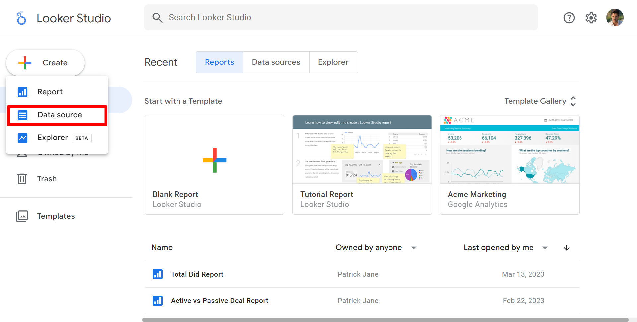Switch to the Reports tab
Viewport: 637px width, 322px height.
click(219, 62)
